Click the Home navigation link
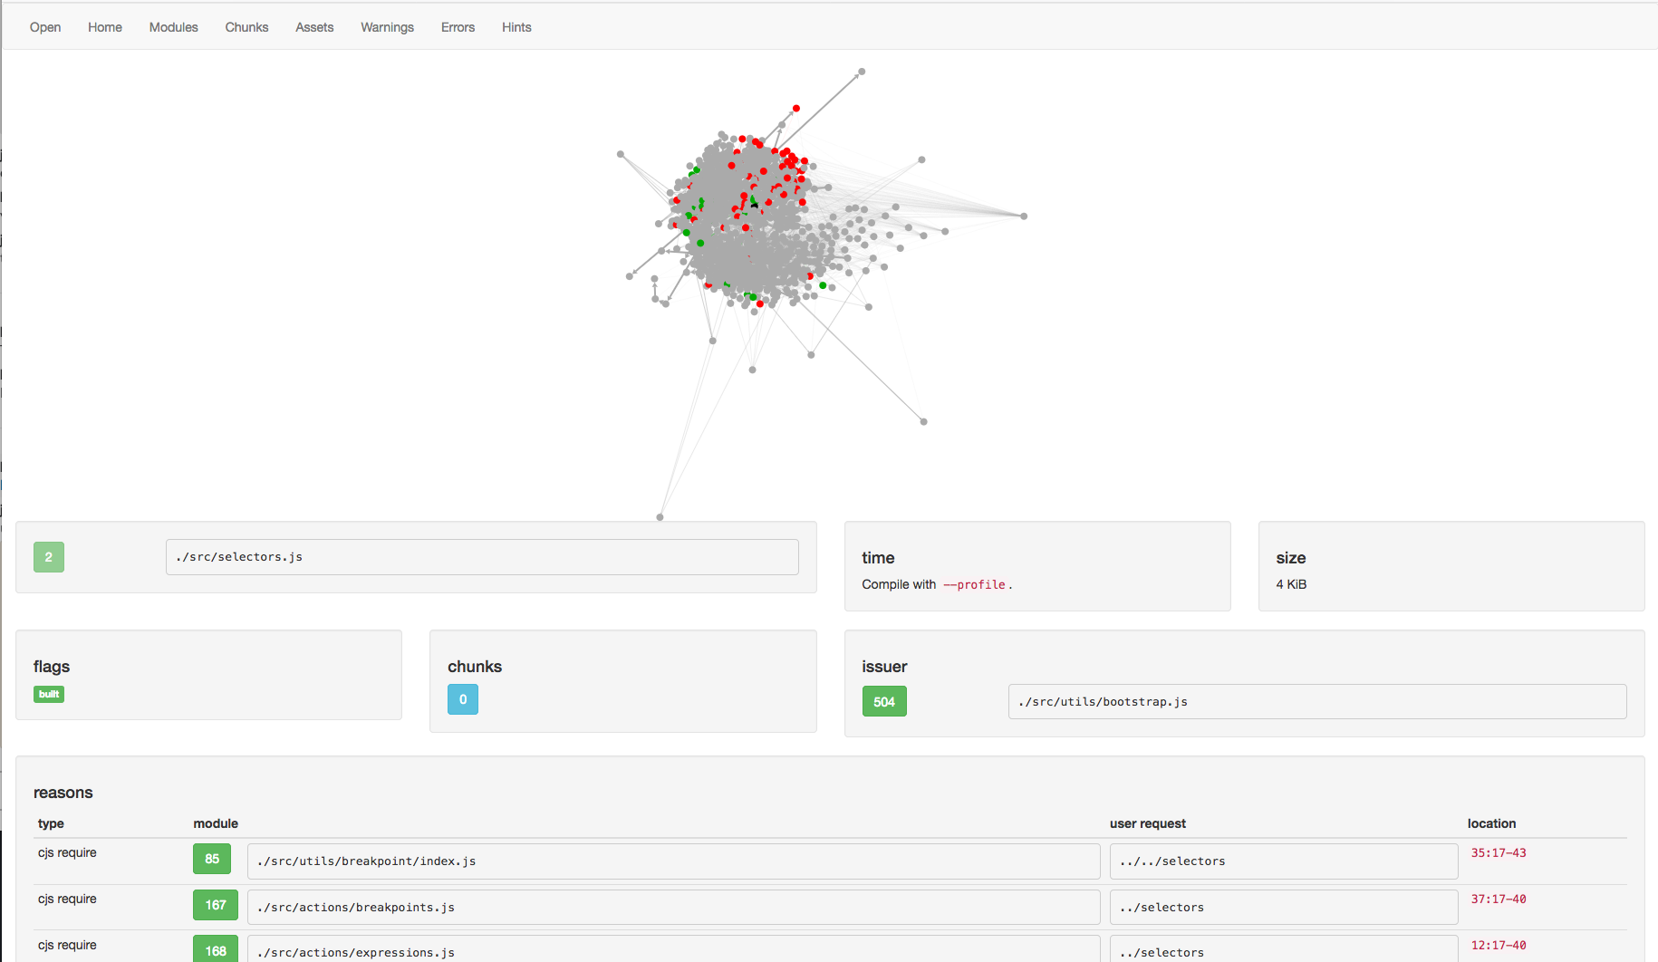Viewport: 1658px width, 962px height. [x=105, y=27]
